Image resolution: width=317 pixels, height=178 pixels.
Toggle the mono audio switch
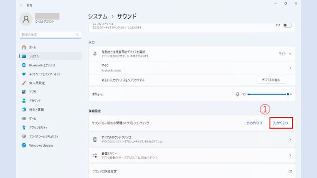tap(287, 25)
